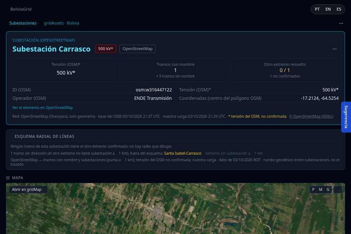The image size is (351, 234).
Task: Click the blue river label on the map
Action: click(x=230, y=224)
